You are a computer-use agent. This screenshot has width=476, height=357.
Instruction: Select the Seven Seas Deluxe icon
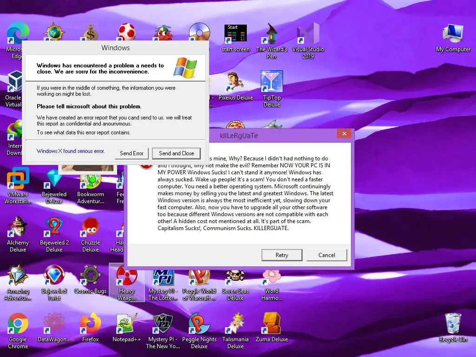click(235, 284)
